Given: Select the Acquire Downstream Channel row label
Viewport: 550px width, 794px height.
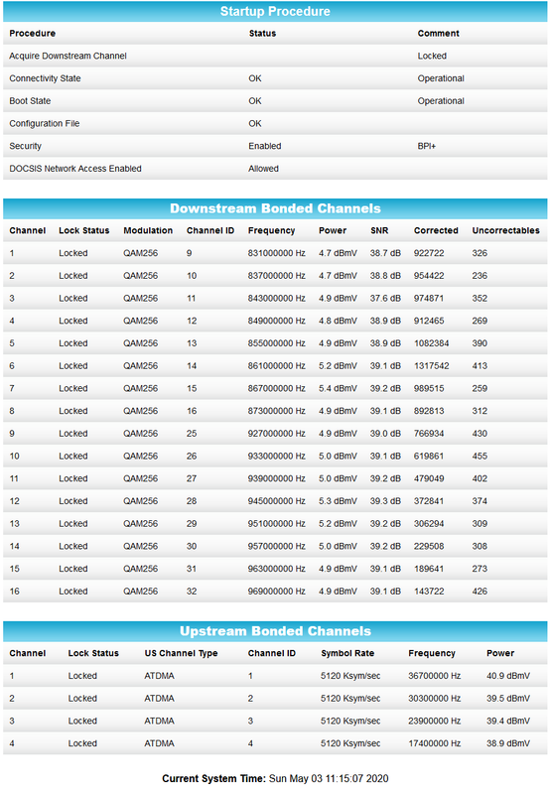Looking at the screenshot, I should point(68,56).
